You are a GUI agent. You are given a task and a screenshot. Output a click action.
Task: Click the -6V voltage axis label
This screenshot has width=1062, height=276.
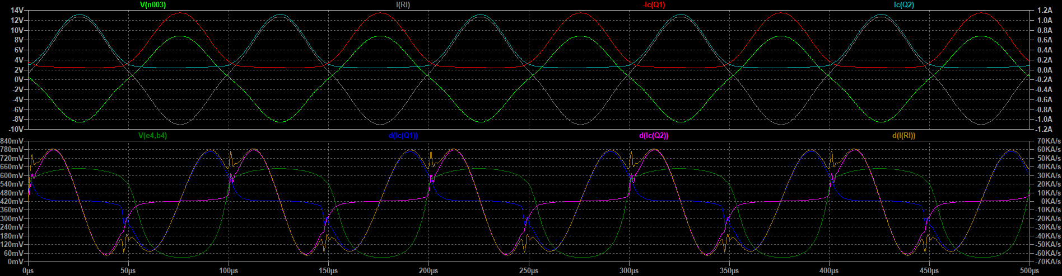(17, 110)
